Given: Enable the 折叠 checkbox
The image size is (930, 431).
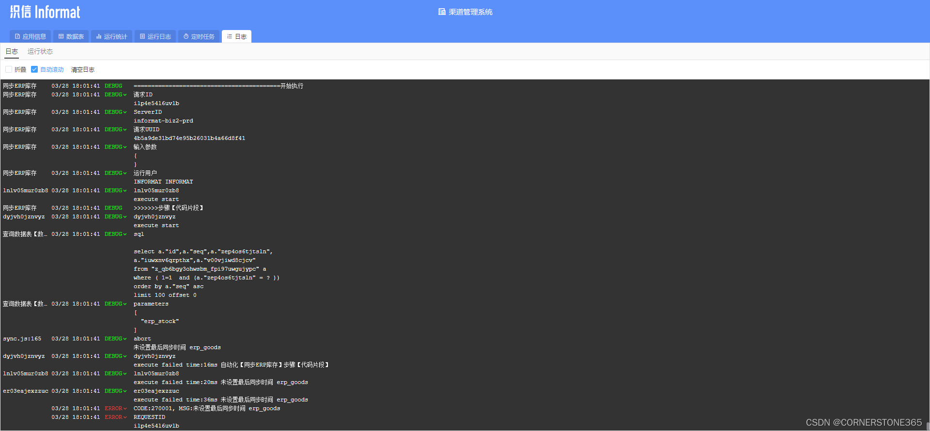Looking at the screenshot, I should (x=9, y=69).
